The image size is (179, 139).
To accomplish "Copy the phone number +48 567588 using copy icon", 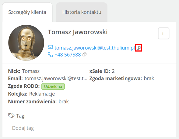I will (x=85, y=55).
